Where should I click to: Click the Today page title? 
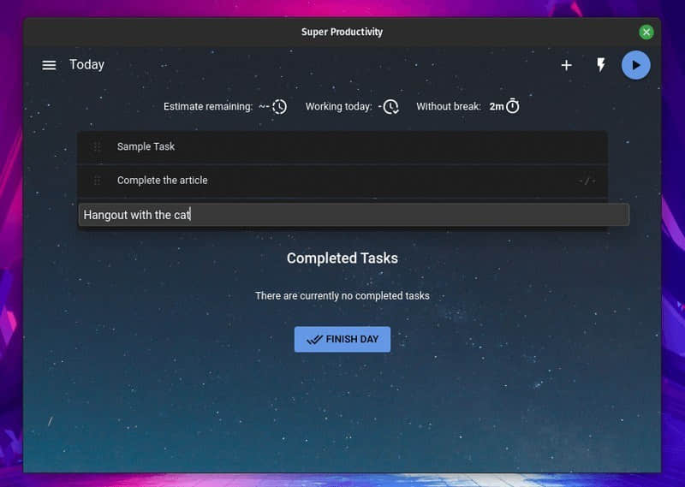point(87,65)
